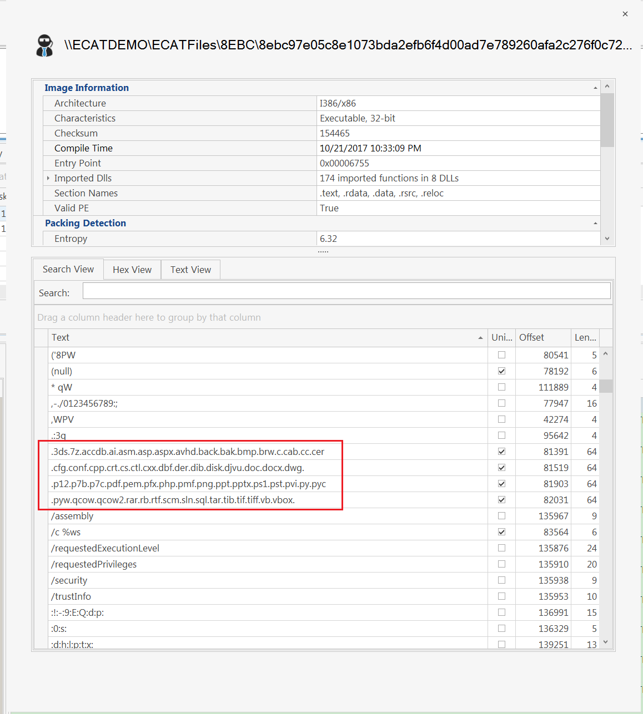Click the image information scrollbar thumb
643x714 pixels.
[x=607, y=120]
